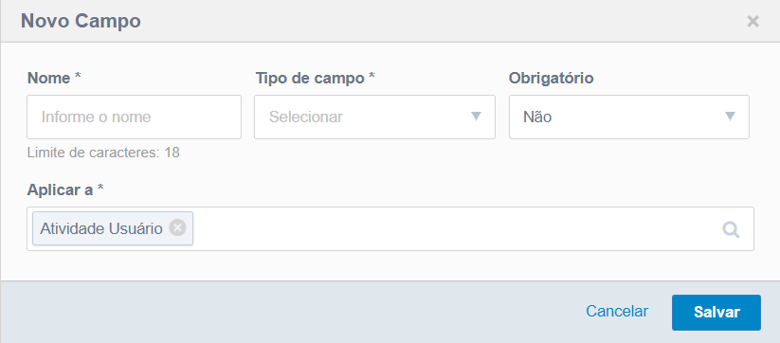Save the new field with Salvar
Viewport: 780px width, 343px height.
click(717, 312)
